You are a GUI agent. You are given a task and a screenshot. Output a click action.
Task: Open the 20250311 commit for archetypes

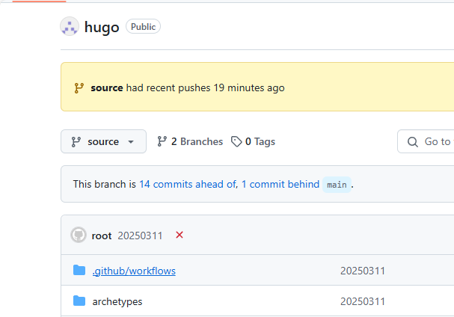click(363, 301)
